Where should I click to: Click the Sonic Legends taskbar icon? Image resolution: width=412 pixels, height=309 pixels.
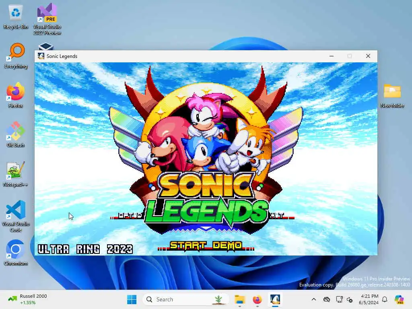pyautogui.click(x=275, y=299)
